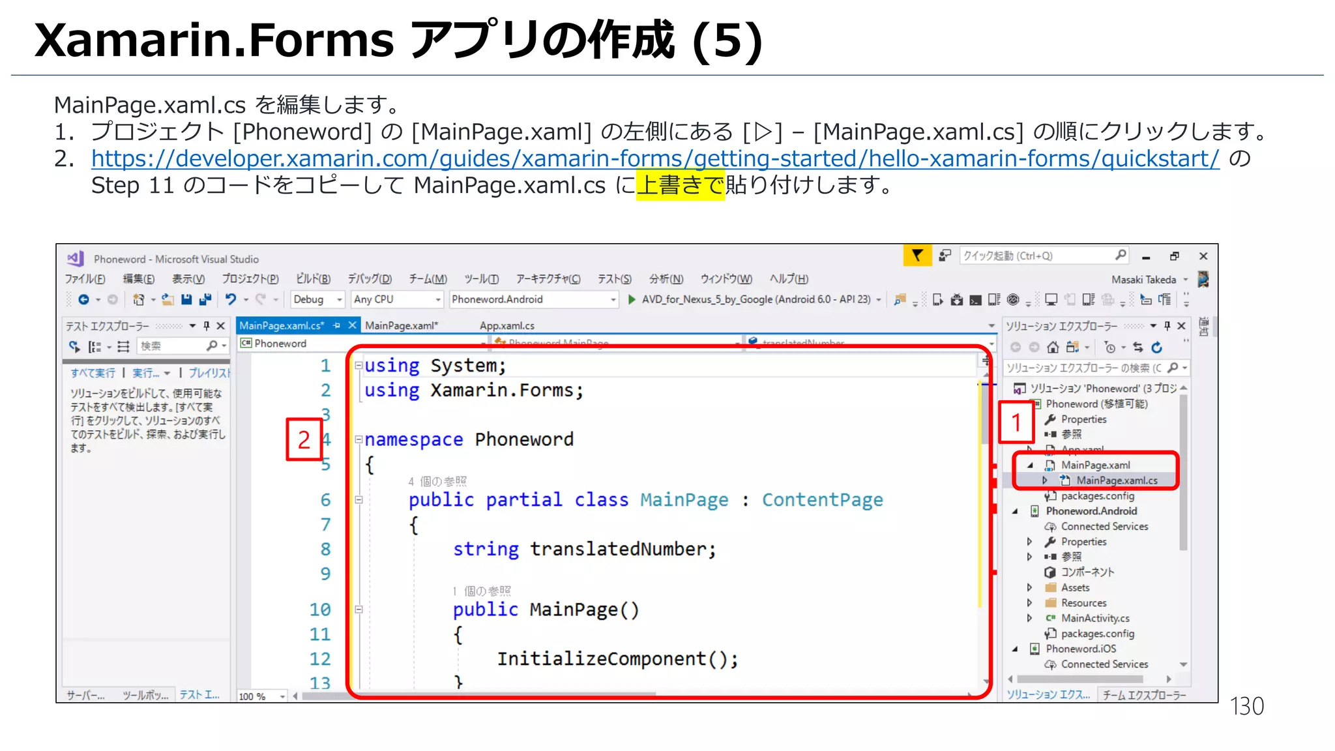The width and height of the screenshot is (1335, 751).
Task: Open the ビルド(B) menu
Action: pyautogui.click(x=313, y=279)
